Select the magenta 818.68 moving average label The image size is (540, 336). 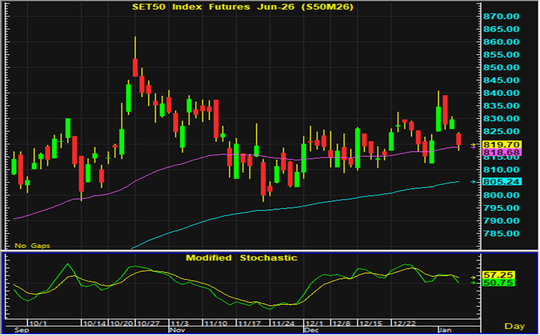pyautogui.click(x=496, y=152)
